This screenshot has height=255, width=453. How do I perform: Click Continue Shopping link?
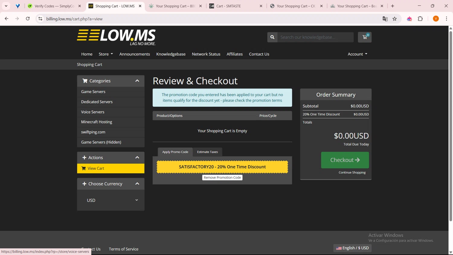click(352, 173)
